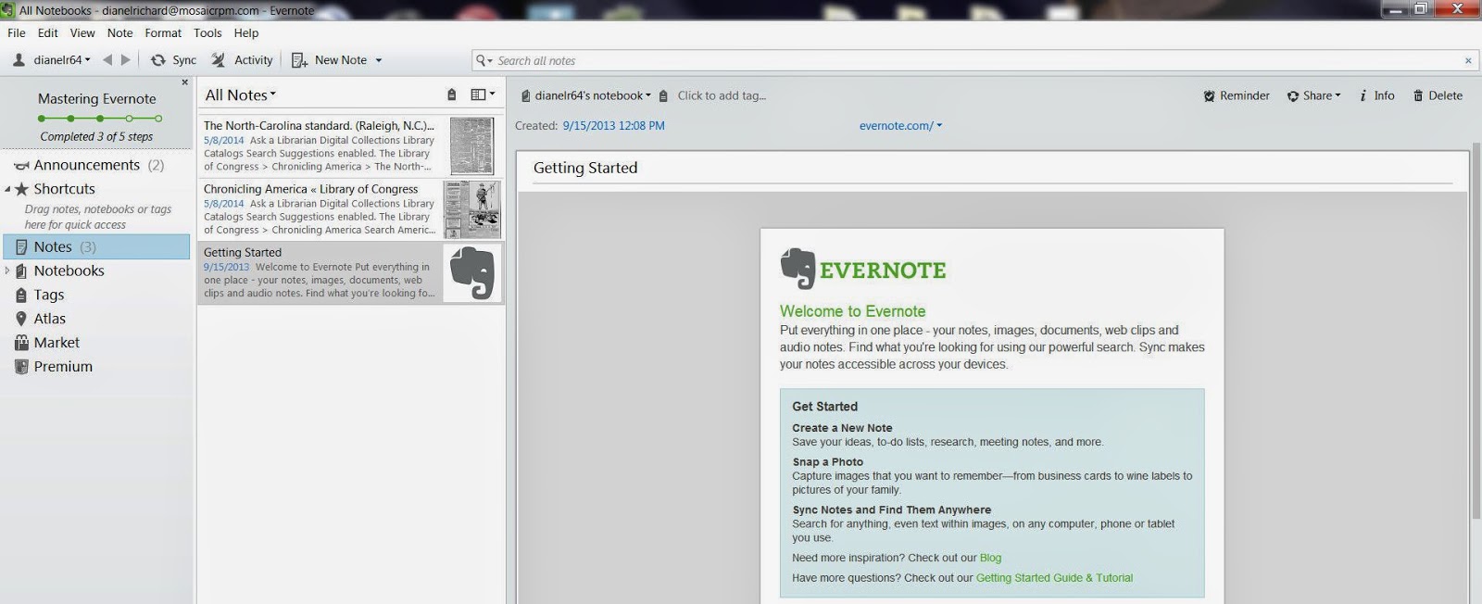Select Notes in the sidebar
This screenshot has width=1482, height=604.
pyautogui.click(x=97, y=246)
